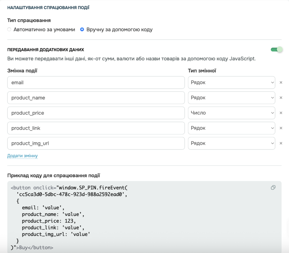Change product_price type from Число
The height and width of the screenshot is (253, 289).
pos(231,113)
